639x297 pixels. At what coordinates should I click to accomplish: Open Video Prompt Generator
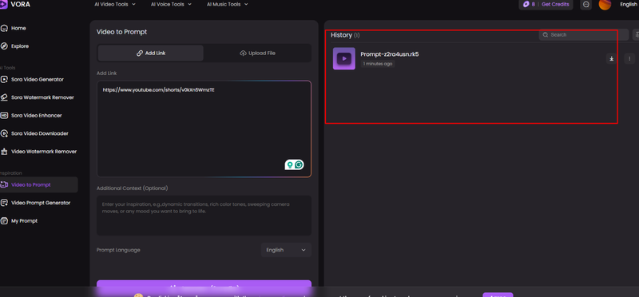click(x=41, y=203)
